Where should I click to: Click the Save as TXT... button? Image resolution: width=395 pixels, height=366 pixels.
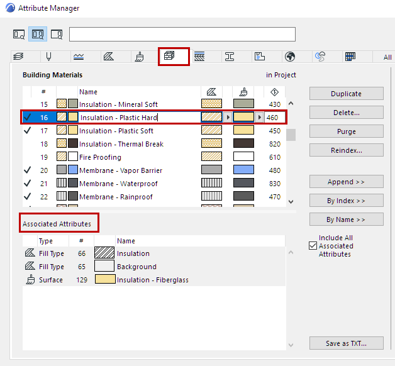(347, 343)
